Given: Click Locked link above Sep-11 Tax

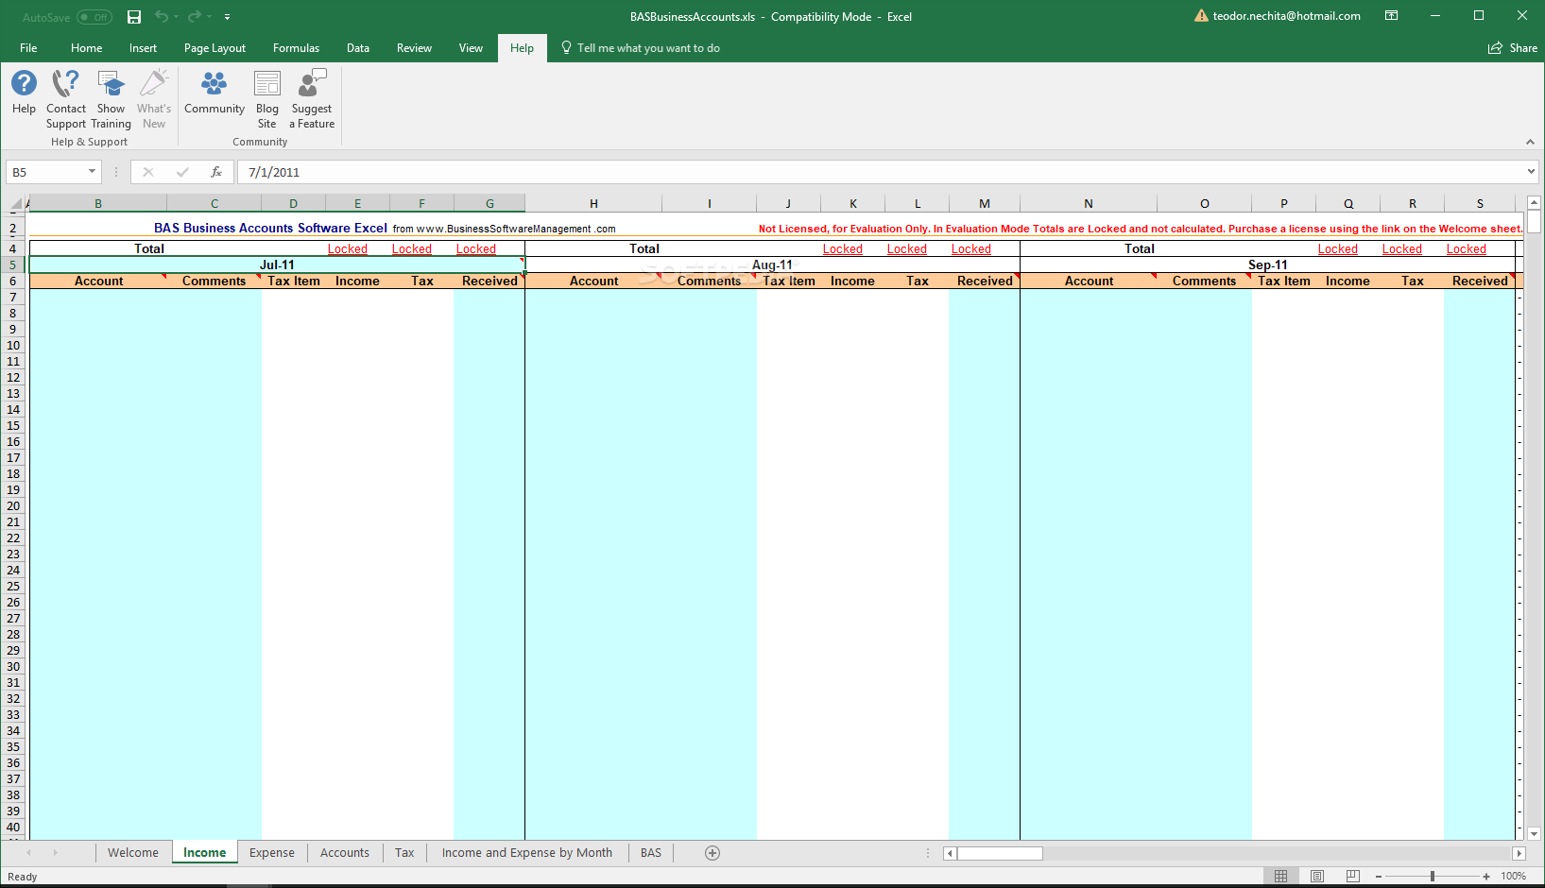Looking at the screenshot, I should coord(1402,249).
